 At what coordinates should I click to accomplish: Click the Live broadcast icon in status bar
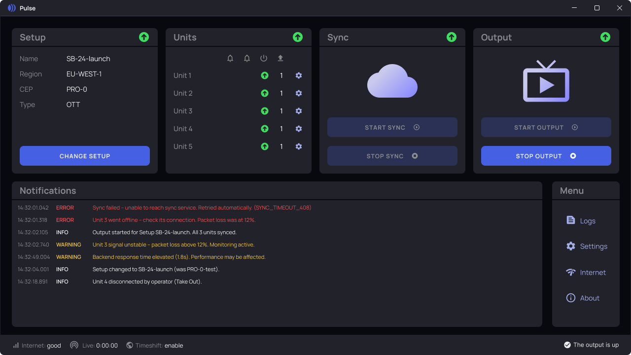click(74, 345)
